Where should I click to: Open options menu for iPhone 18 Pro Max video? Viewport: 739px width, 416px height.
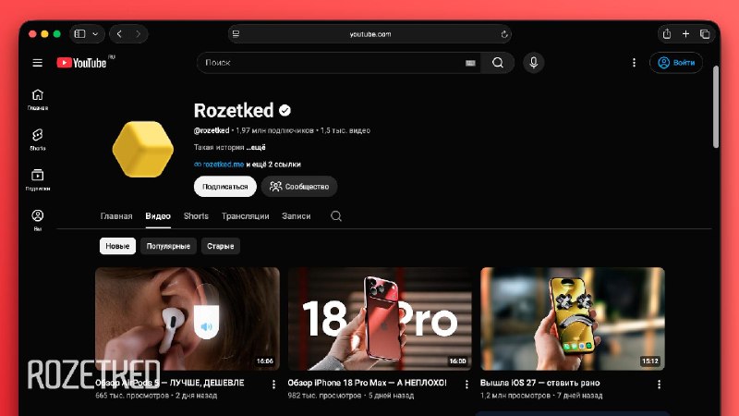(466, 385)
